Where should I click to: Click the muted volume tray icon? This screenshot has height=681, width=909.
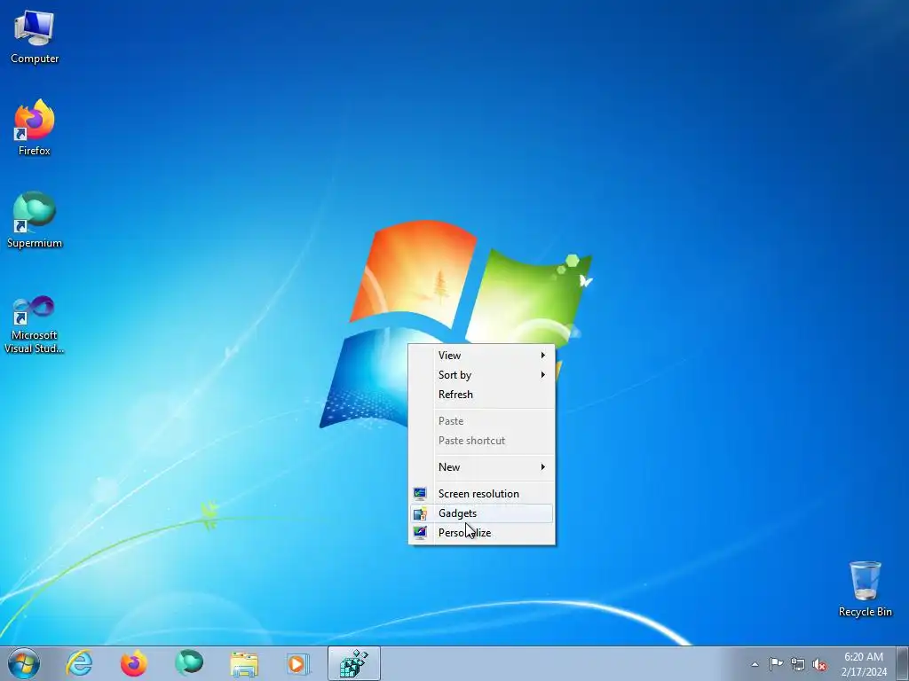point(819,664)
